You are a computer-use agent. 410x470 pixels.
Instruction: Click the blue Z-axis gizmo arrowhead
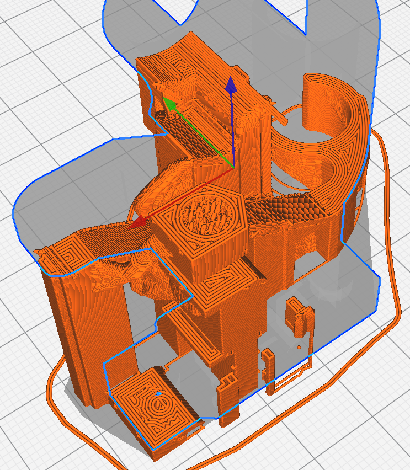231,84
